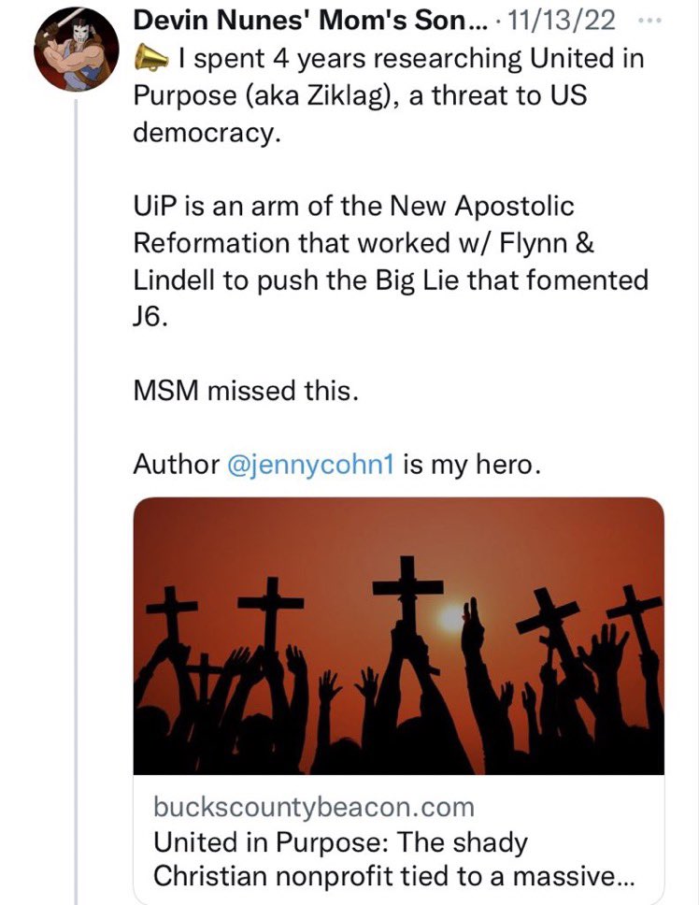The width and height of the screenshot is (699, 905).
Task: Click the 'Purpose (aka Ziklag)' text line
Action: 267,96
